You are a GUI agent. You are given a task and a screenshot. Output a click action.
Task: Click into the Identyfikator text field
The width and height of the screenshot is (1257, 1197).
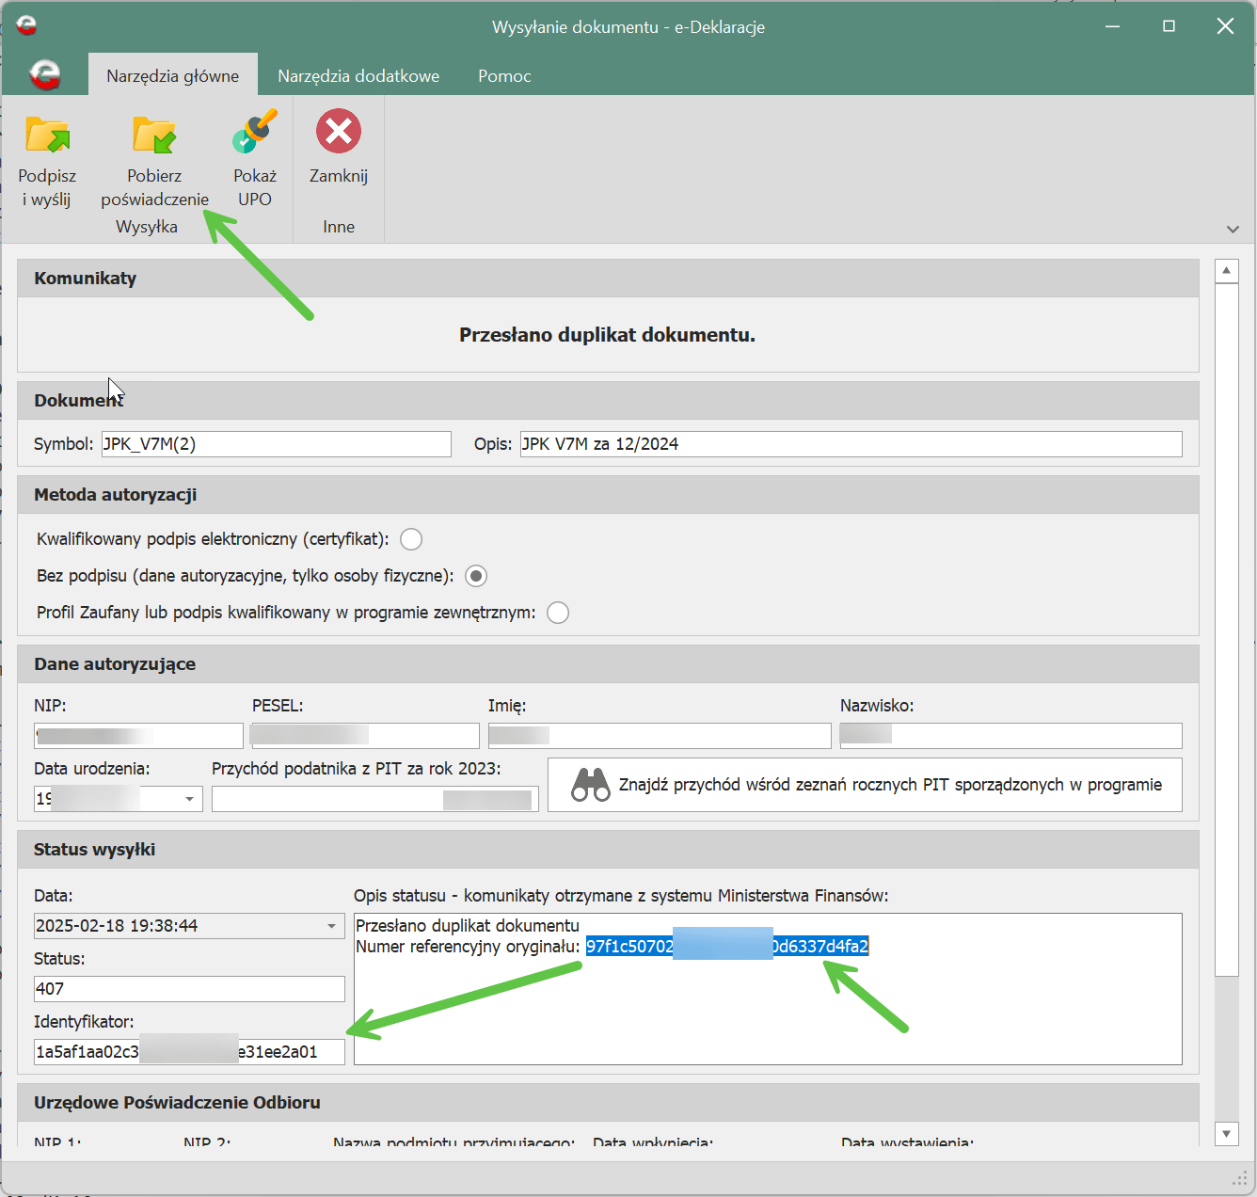click(189, 1051)
